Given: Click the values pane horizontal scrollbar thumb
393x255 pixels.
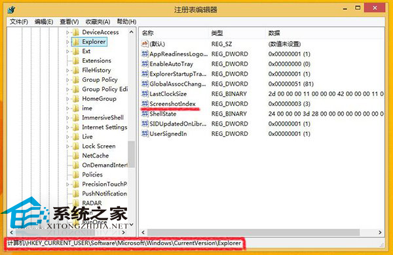Looking at the screenshot, I should 253,233.
